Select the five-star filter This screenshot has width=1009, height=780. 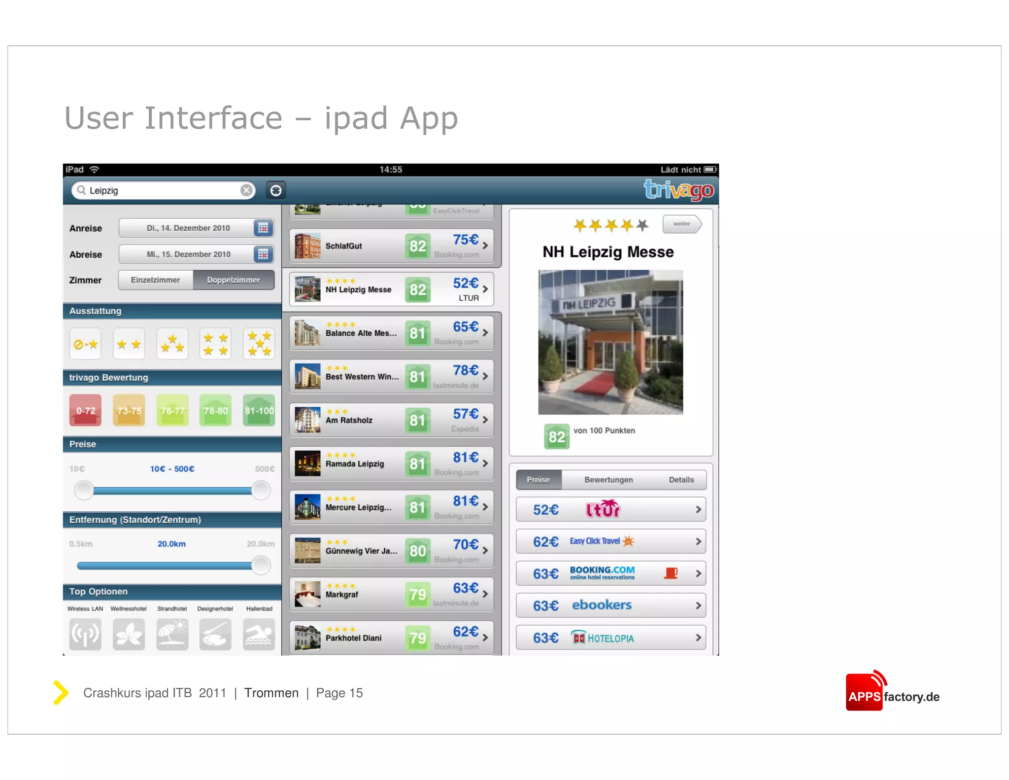[x=259, y=344]
